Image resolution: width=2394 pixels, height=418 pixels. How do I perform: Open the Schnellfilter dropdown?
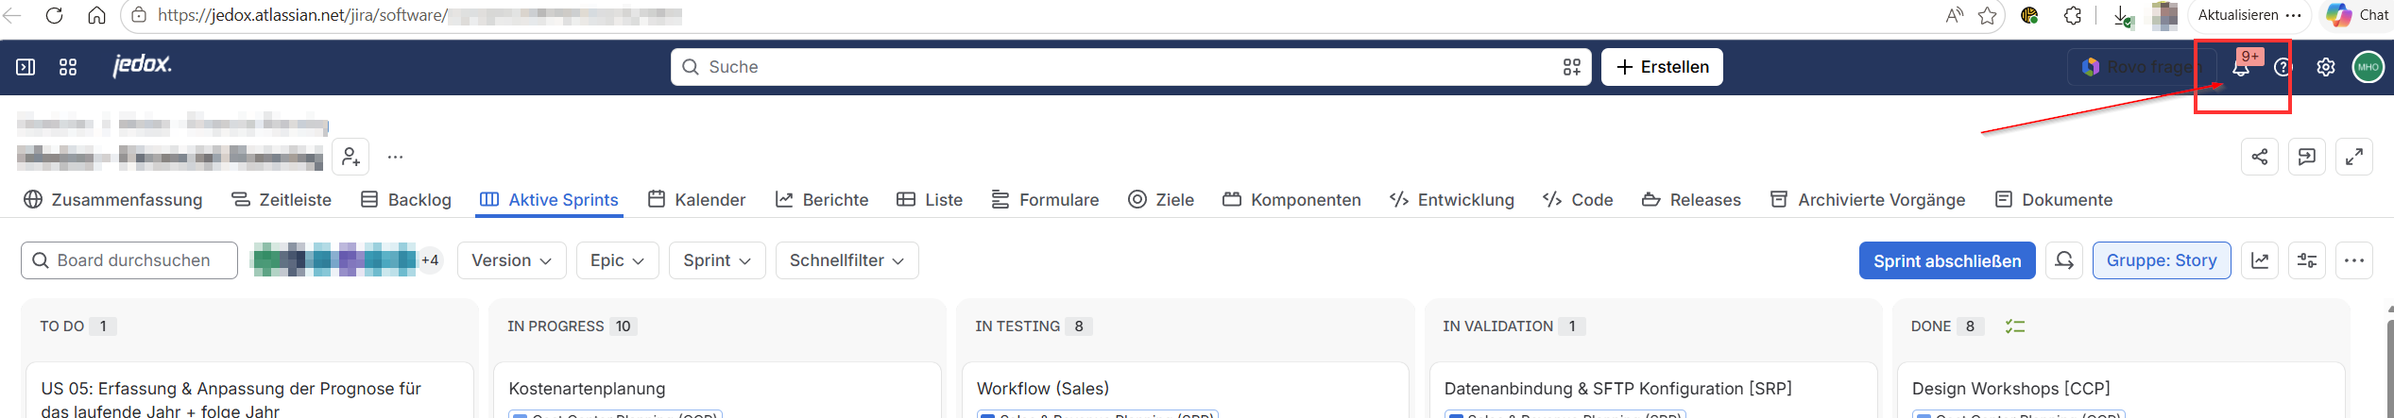point(846,260)
